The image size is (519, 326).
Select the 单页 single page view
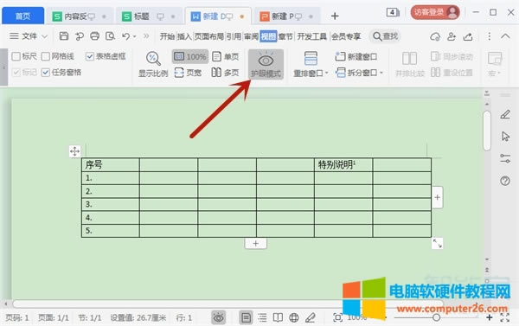coord(226,56)
